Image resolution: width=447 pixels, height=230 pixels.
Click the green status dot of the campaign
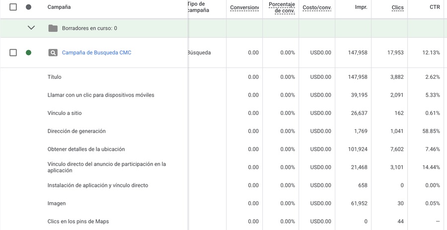28,53
